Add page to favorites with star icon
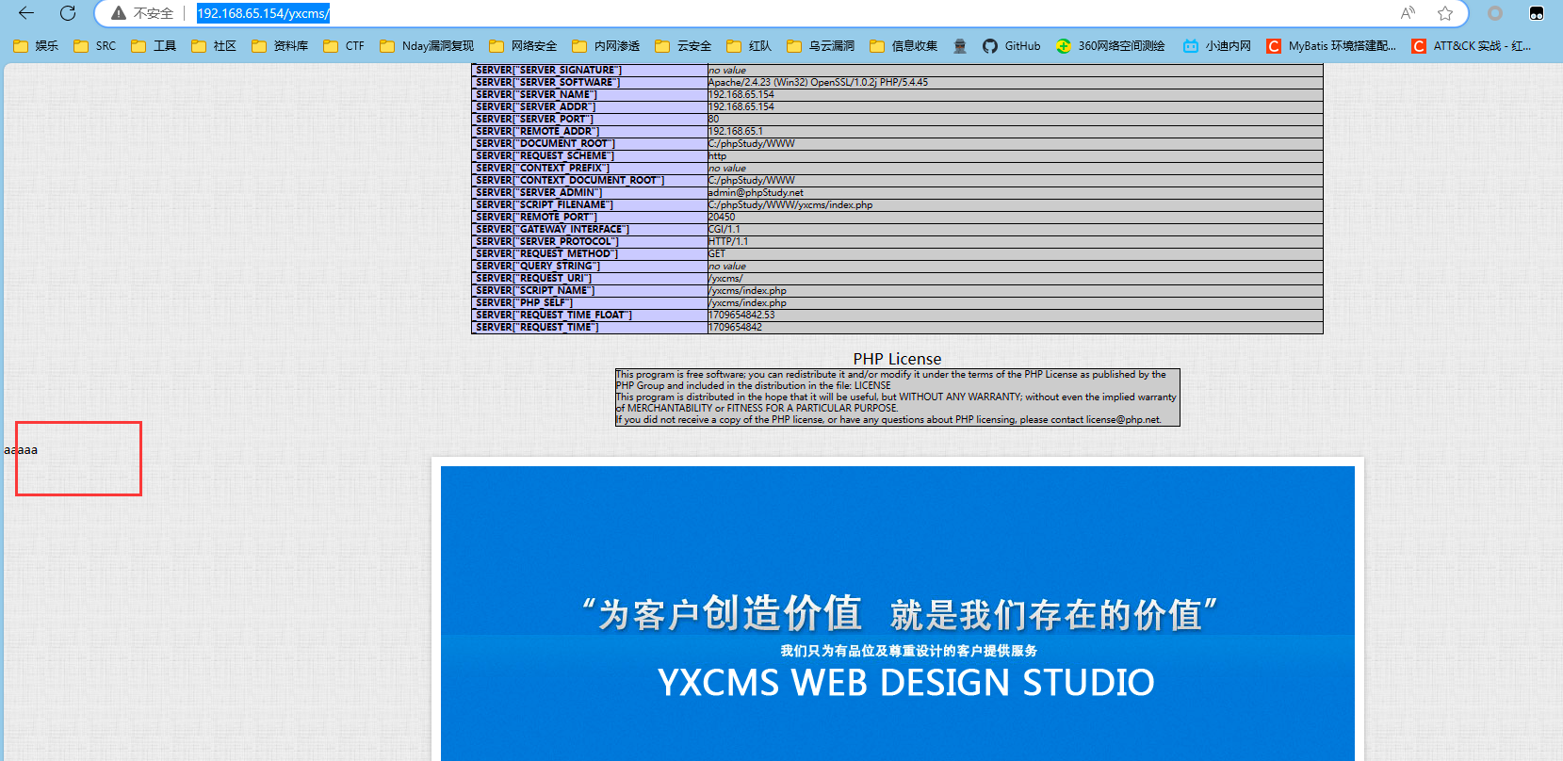Viewport: 1563px width, 761px height. (x=1445, y=13)
